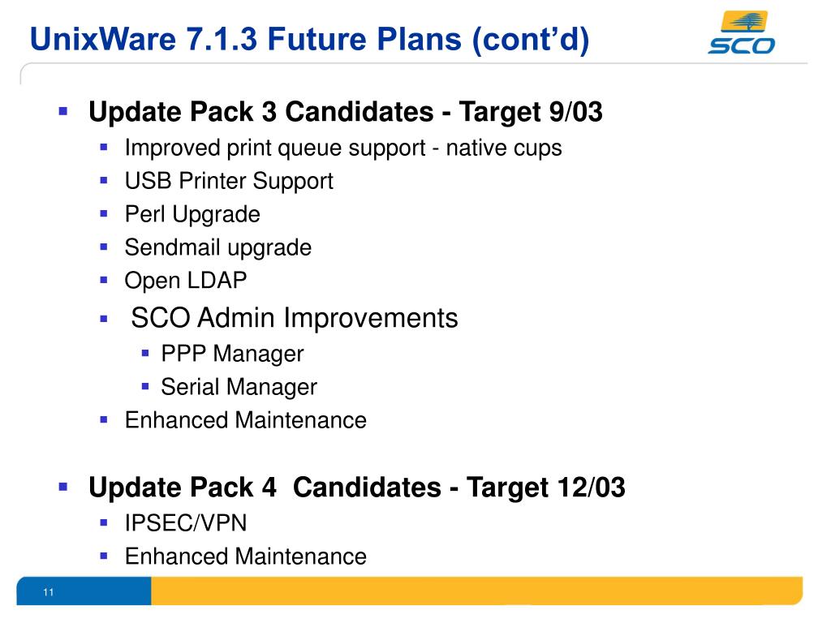831x623 pixels.
Task: Click the Open LDAP text
Action: click(186, 281)
